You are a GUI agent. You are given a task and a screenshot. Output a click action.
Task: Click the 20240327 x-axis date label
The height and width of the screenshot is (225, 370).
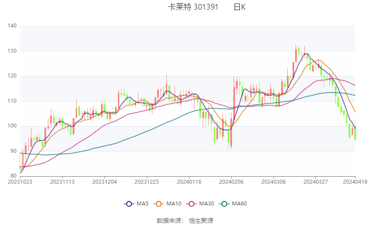coord(316,181)
